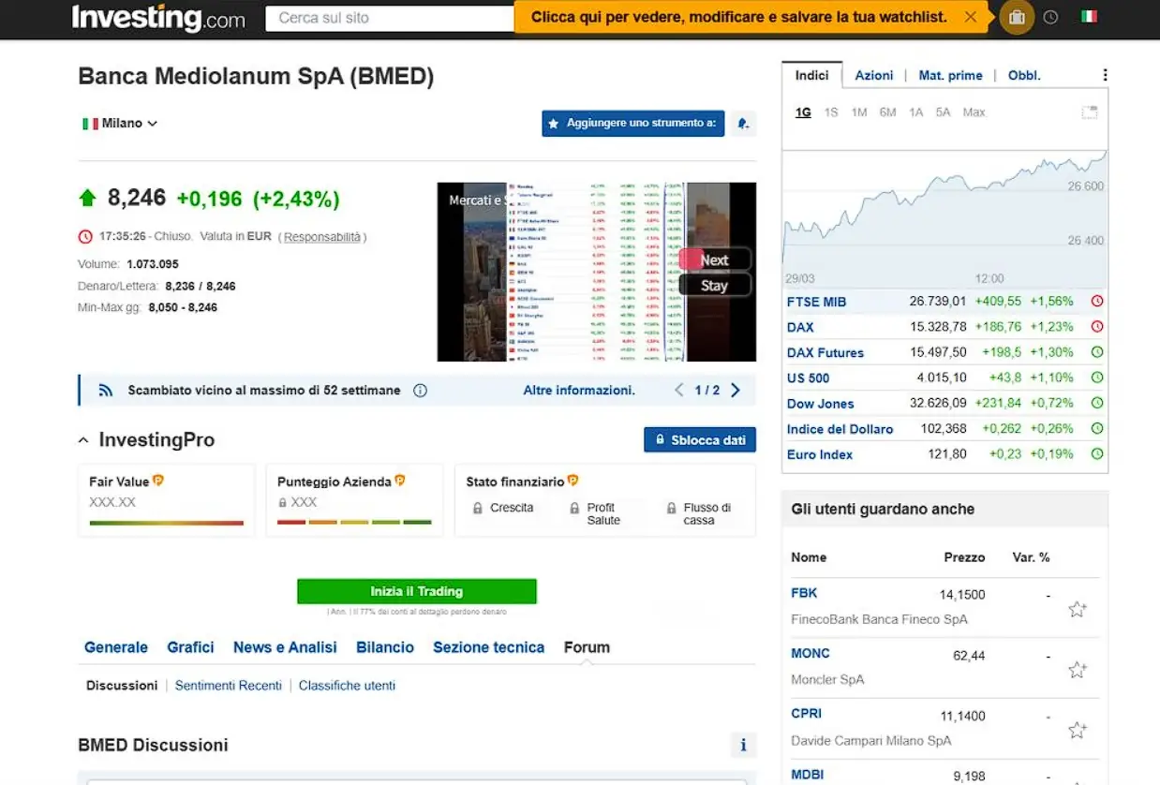1160x785 pixels.
Task: Collapse the InvestingPro section
Action: pos(83,440)
